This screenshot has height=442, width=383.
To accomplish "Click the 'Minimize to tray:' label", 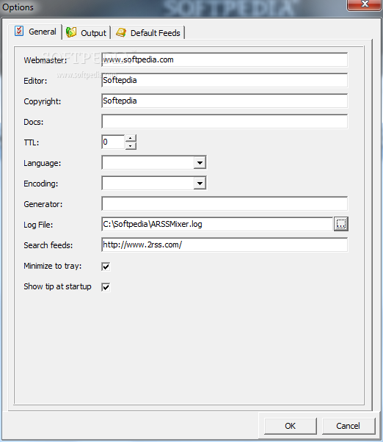I will 53,266.
